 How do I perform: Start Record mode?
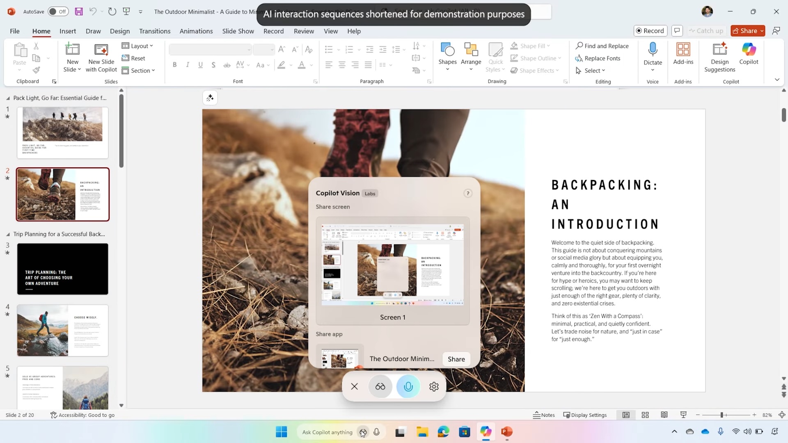(651, 31)
